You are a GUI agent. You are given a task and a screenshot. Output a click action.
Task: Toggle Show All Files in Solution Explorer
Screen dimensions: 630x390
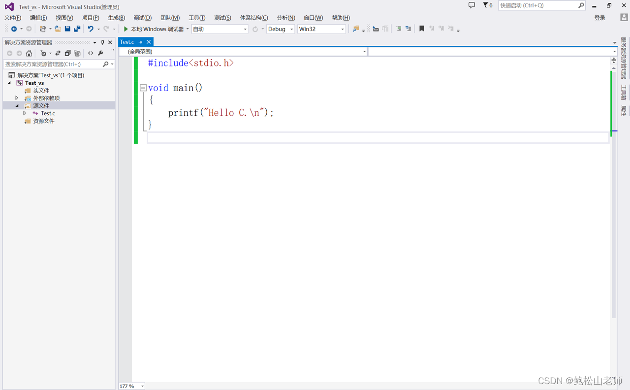coord(78,53)
